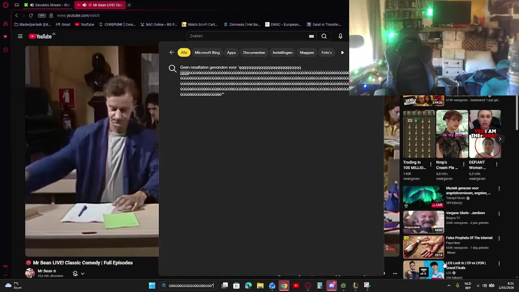The width and height of the screenshot is (519, 292).
Task: Click the Mr Bean video player
Action: click(x=92, y=151)
